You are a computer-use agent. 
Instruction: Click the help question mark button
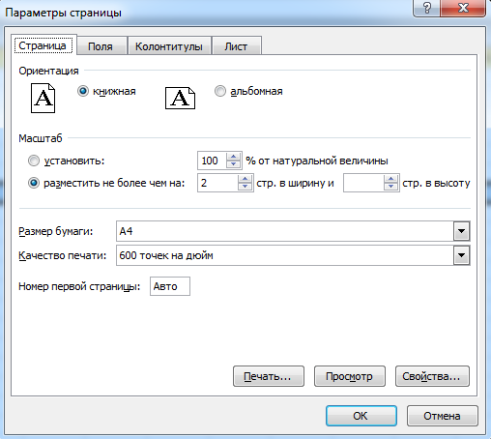pos(426,8)
